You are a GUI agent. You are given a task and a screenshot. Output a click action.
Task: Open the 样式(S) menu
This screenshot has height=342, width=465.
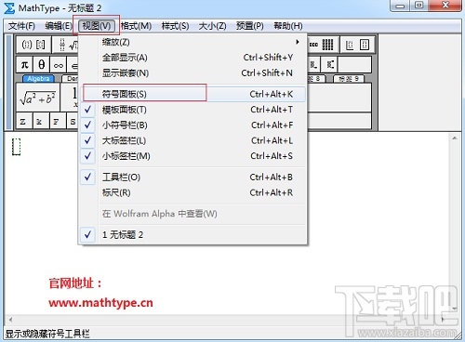tap(175, 26)
